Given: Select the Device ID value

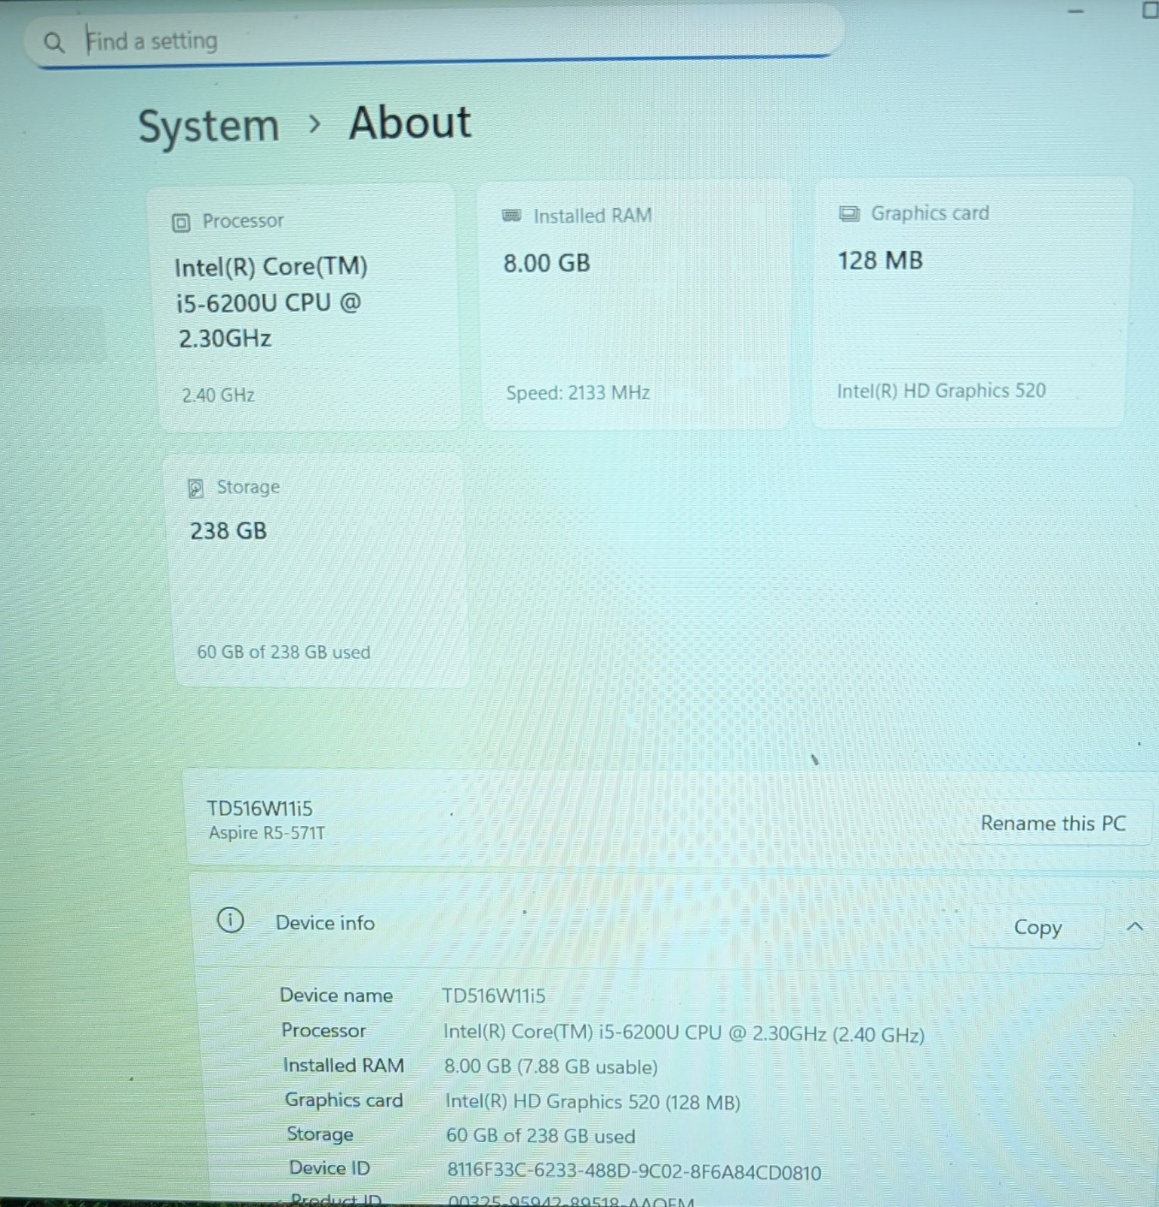Looking at the screenshot, I should coord(634,1172).
